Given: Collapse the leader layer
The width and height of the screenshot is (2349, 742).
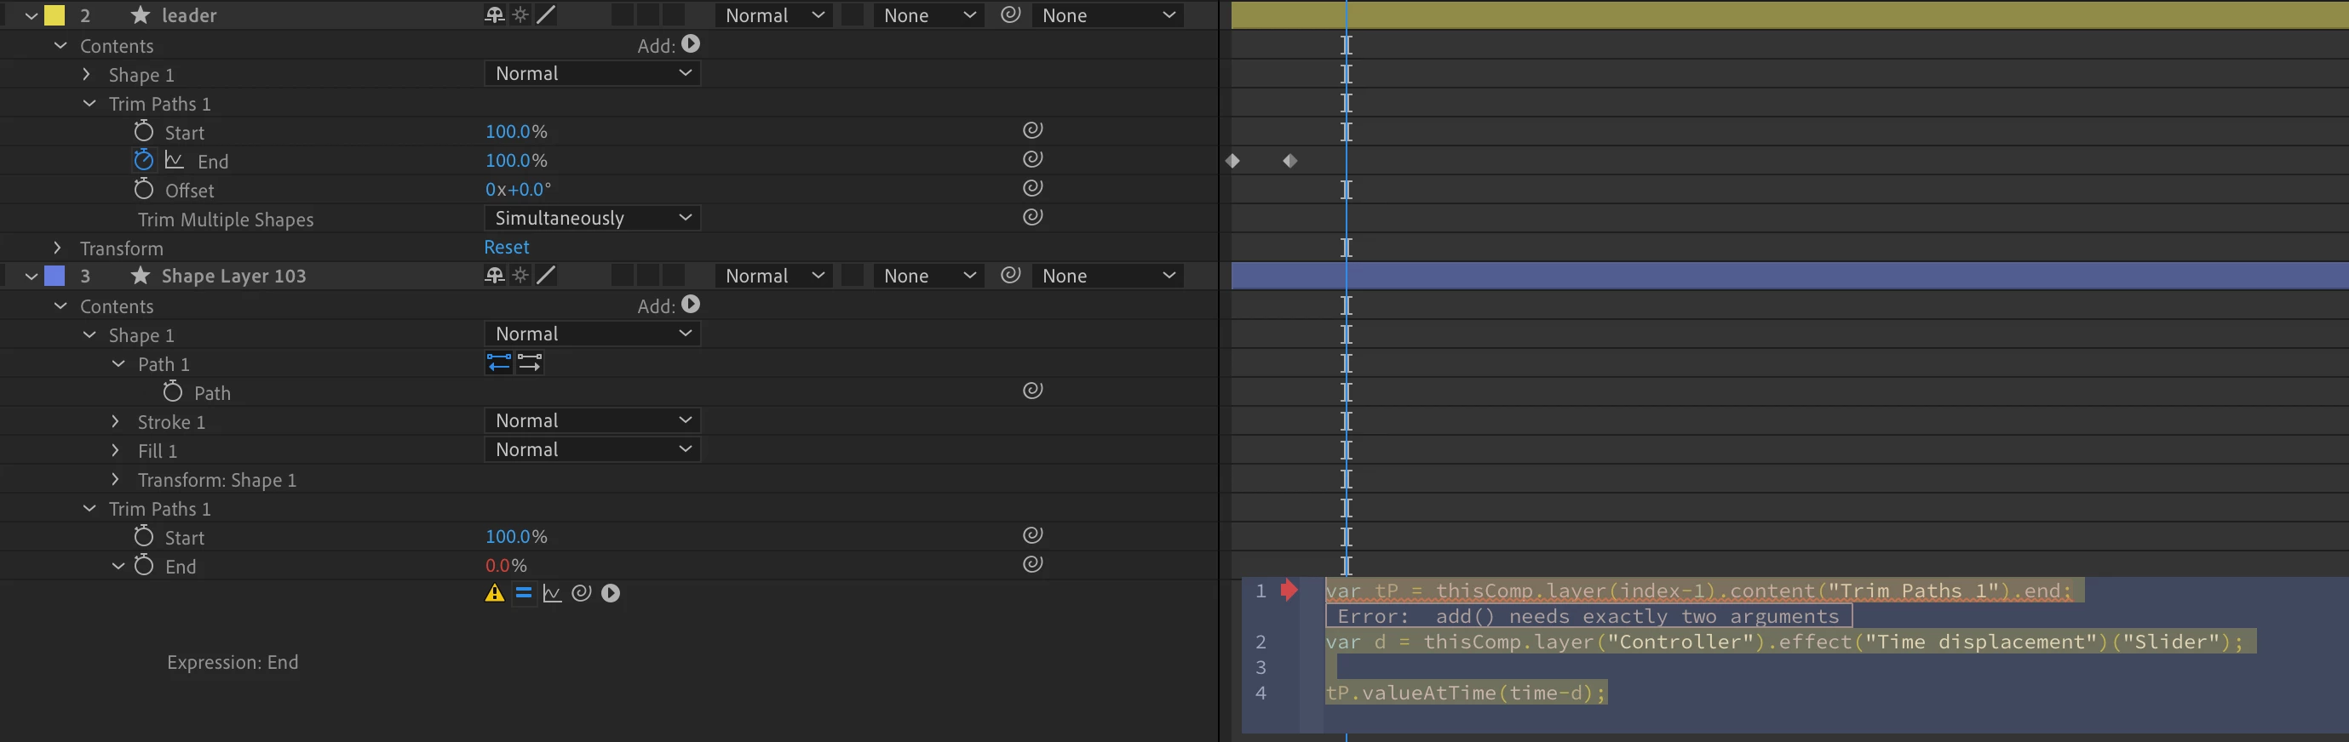Looking at the screenshot, I should click(31, 15).
